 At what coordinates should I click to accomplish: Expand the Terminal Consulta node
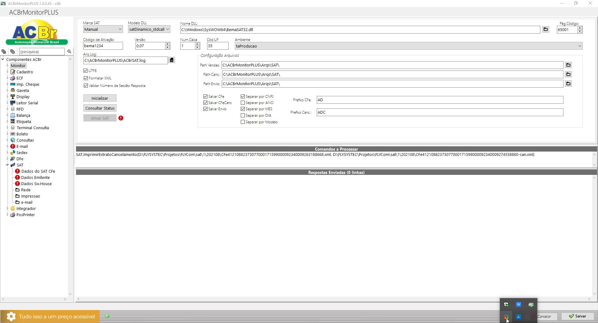click(7, 128)
